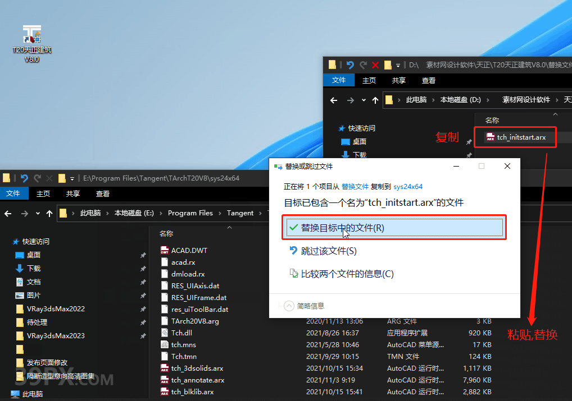572x401 pixels.
Task: Open recent locations dropdown in D: Explorer window
Action: pos(364,100)
